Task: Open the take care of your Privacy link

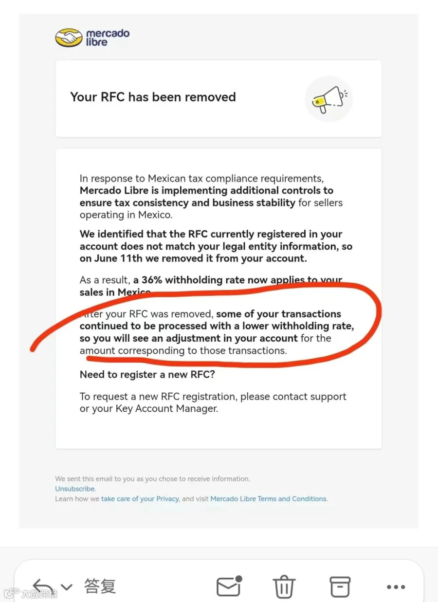Action: tap(140, 499)
